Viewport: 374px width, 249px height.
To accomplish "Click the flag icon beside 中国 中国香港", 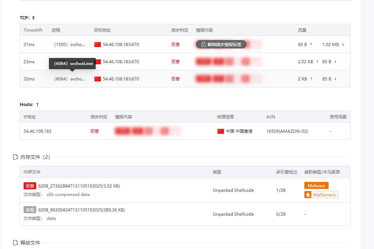I will click(x=221, y=131).
